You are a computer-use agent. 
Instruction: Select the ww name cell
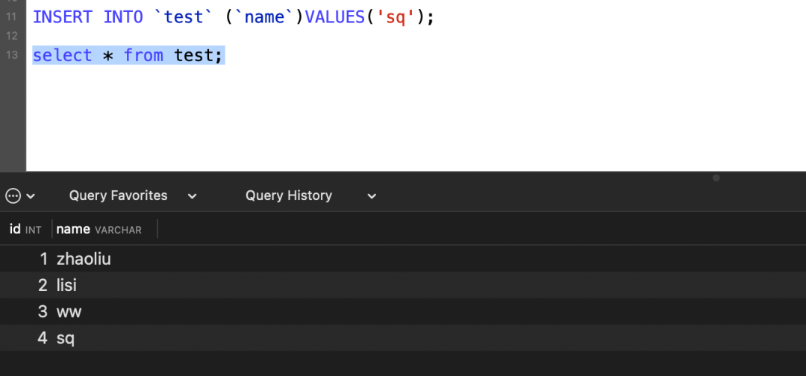point(69,312)
